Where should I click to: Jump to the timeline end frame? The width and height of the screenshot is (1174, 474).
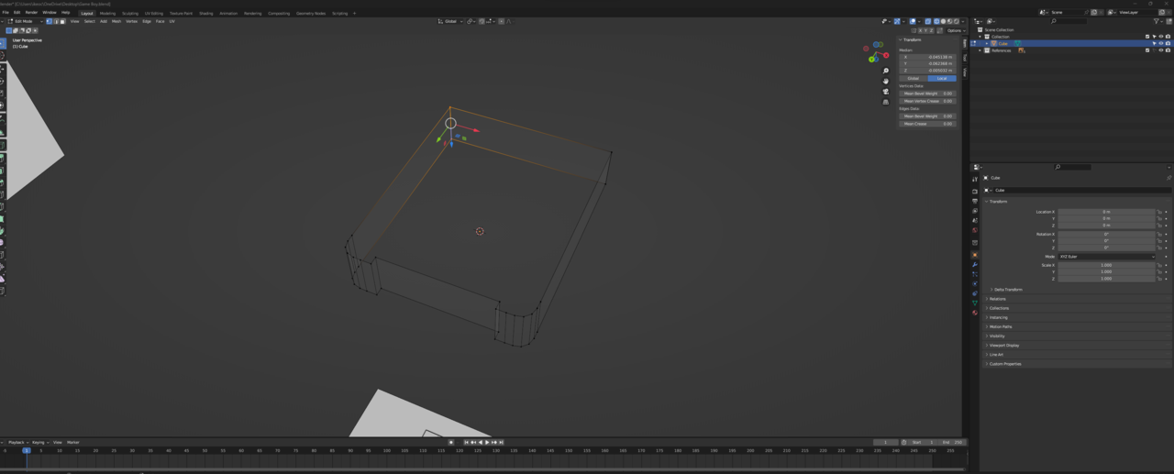[501, 442]
